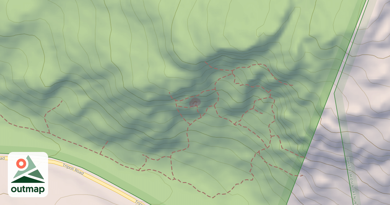Click the Tripoli Road label
390x205 pixels.
74,169
